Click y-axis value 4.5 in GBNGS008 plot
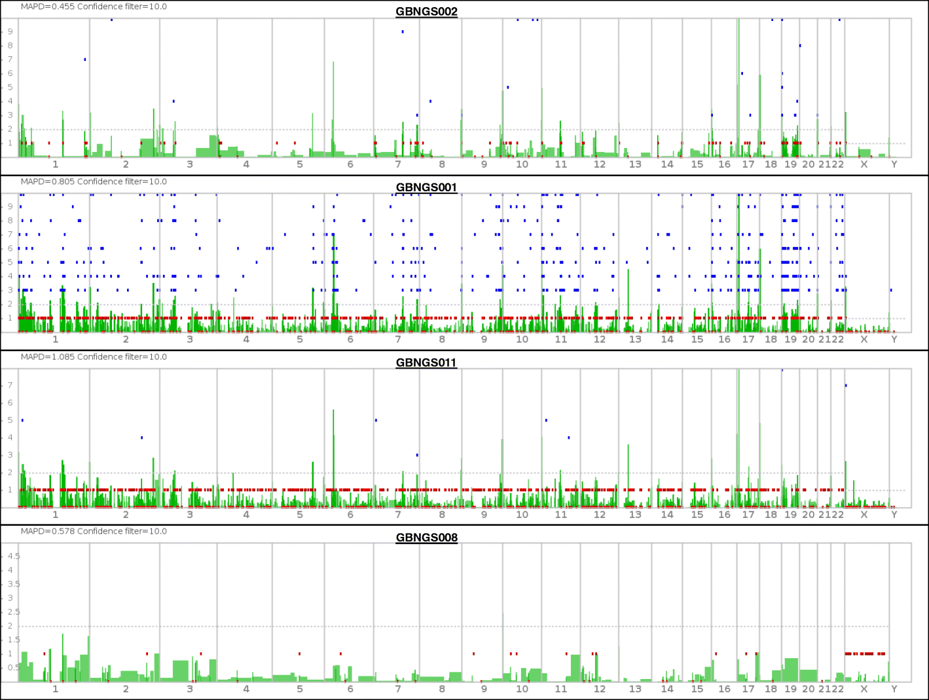The image size is (929, 700). click(x=14, y=556)
